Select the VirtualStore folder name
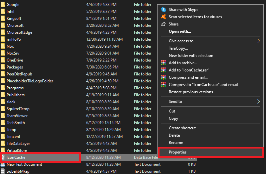The width and height of the screenshot is (266, 174). point(17,151)
